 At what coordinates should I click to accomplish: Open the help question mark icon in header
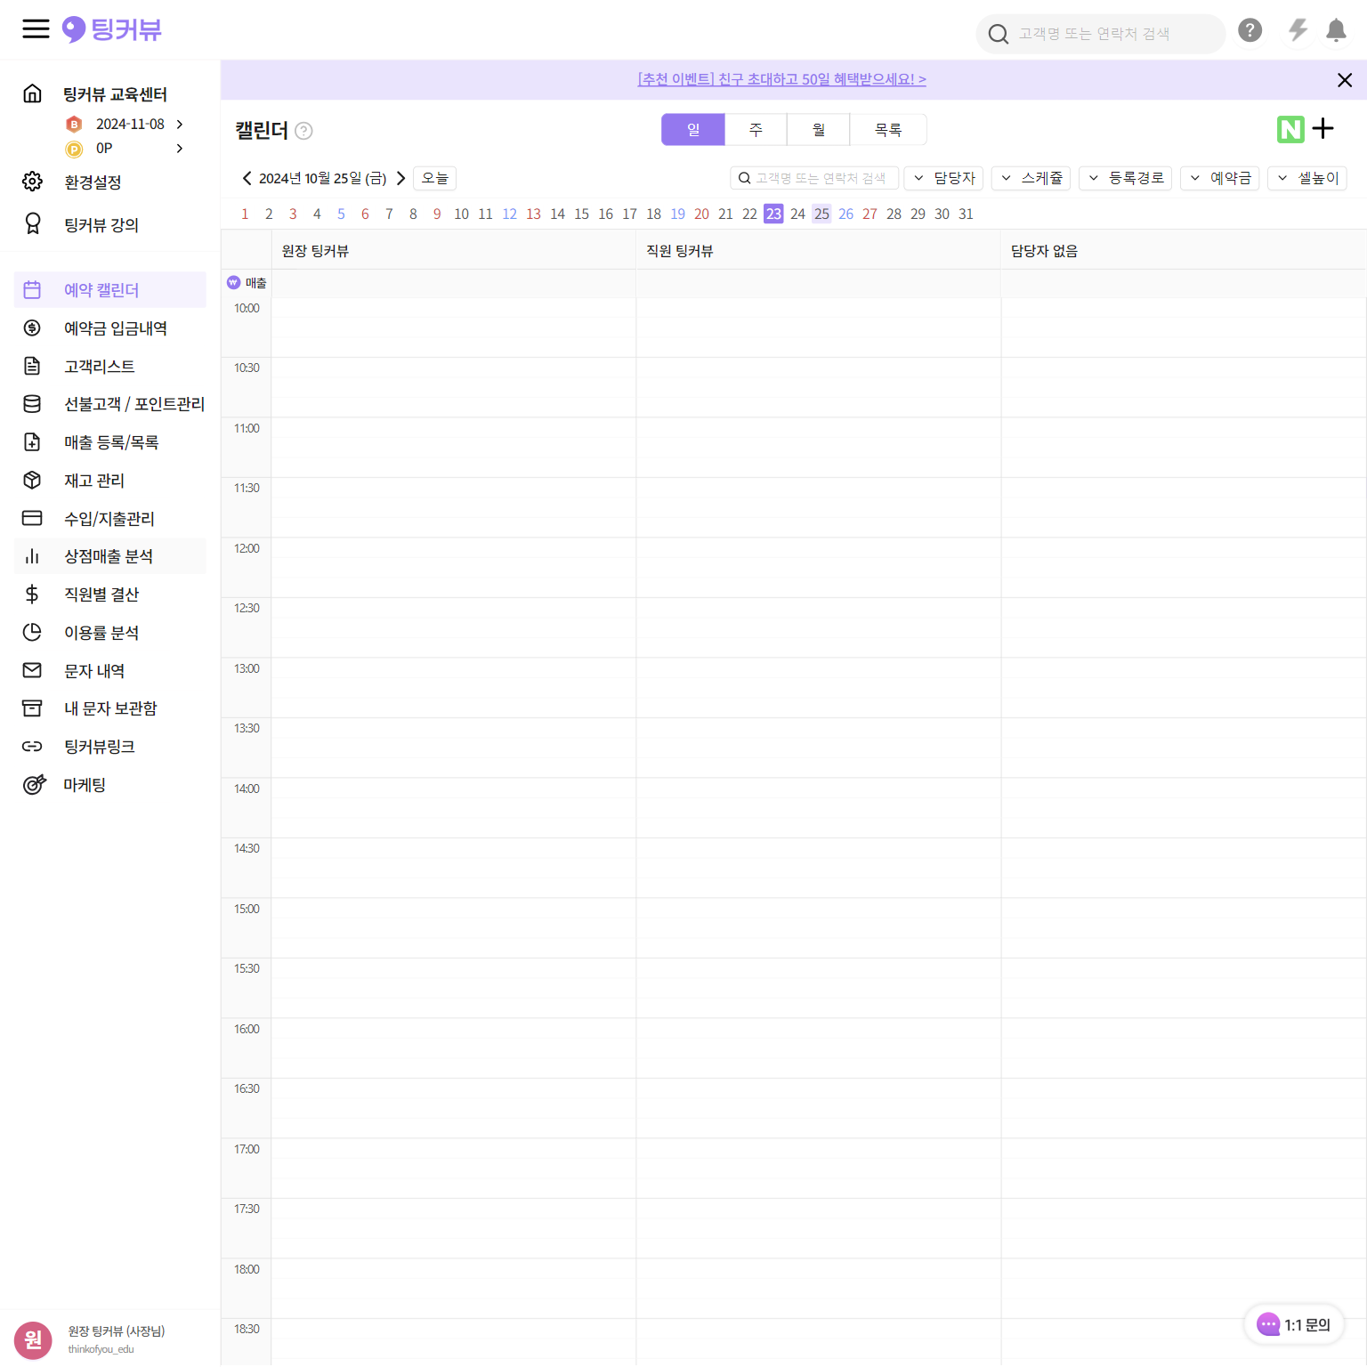coord(1250,30)
